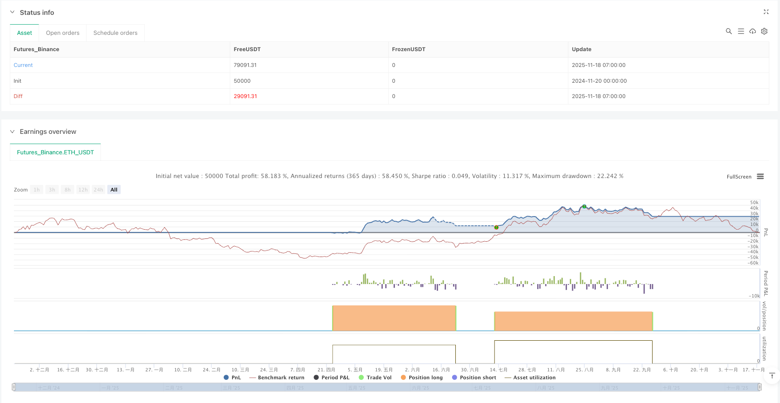Select the Futures_Binance.ETH_USDT tab
Screen dimensions: 780x403
tap(55, 152)
